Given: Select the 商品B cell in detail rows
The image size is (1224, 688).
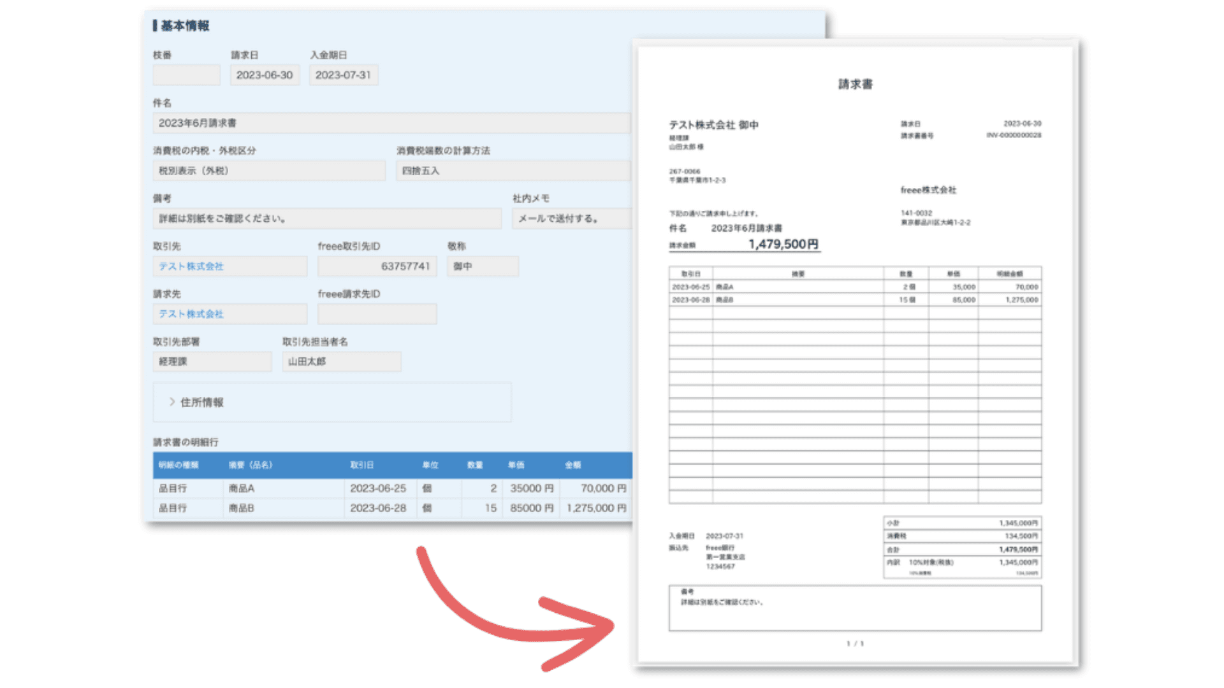Looking at the screenshot, I should point(284,508).
